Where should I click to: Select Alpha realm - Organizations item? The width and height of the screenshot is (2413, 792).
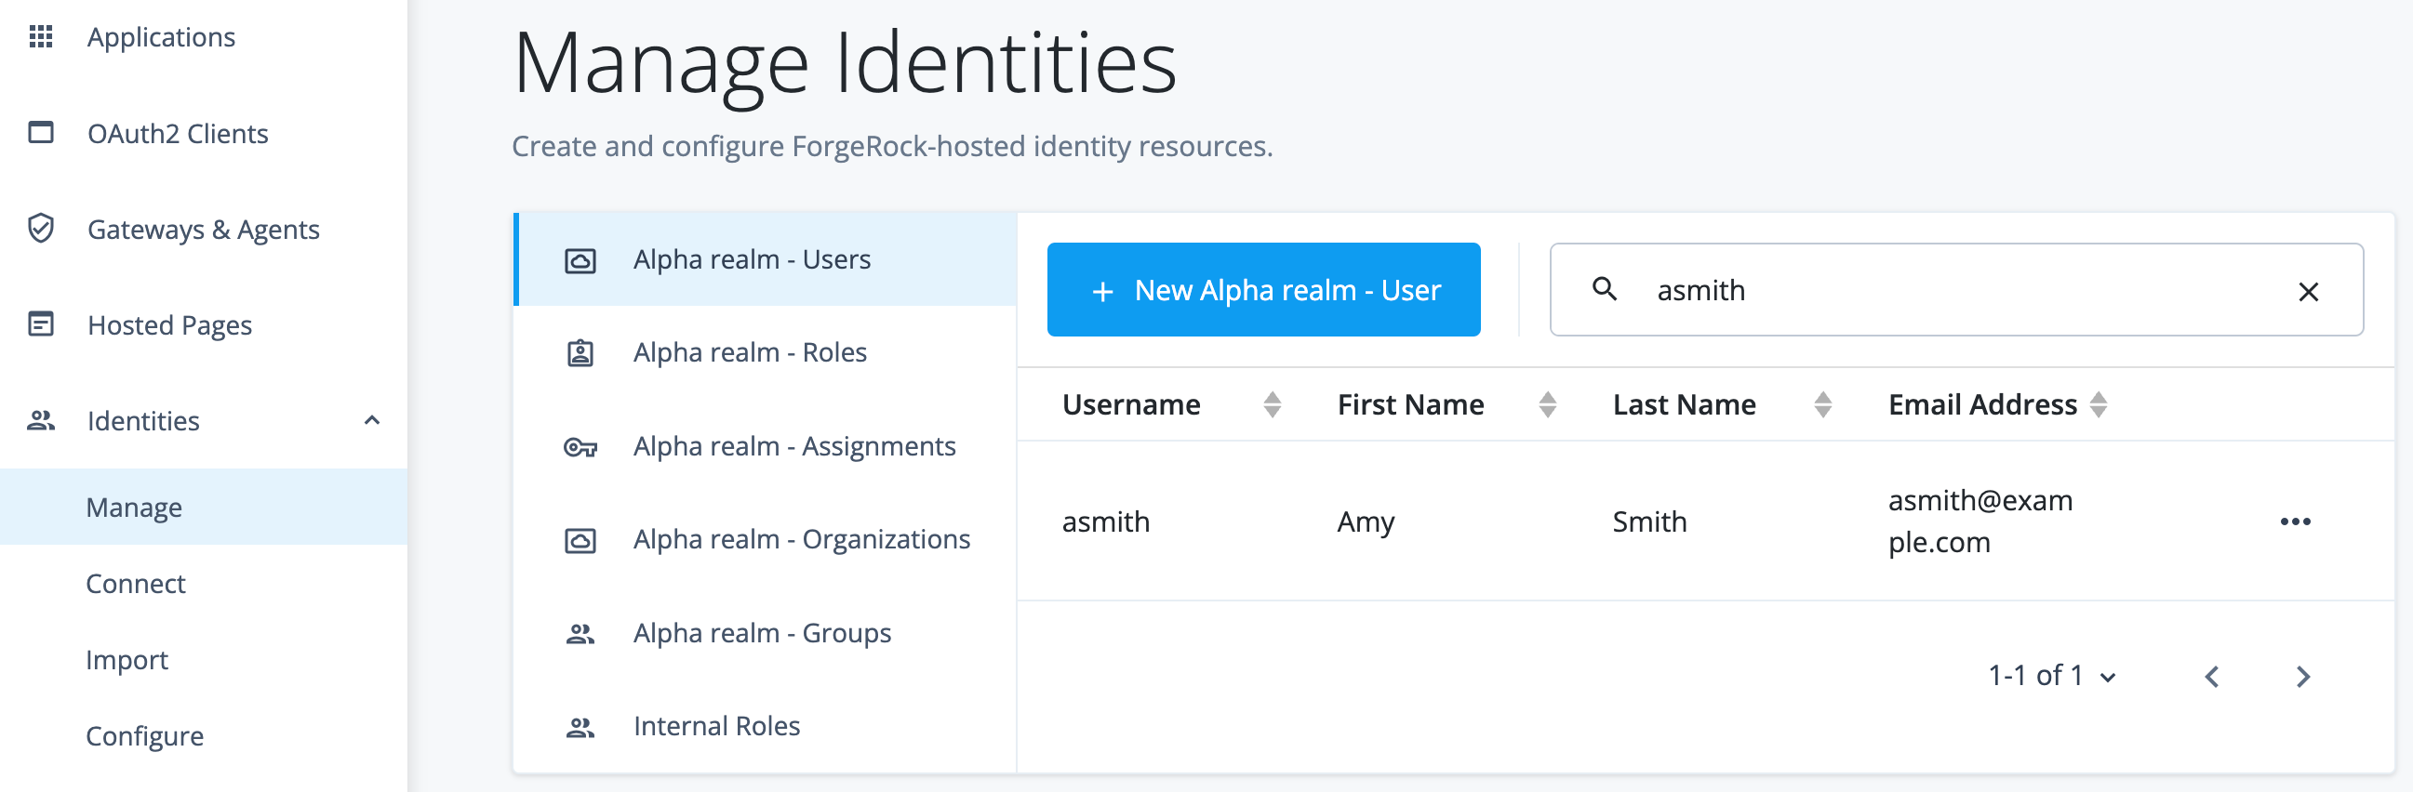click(801, 539)
